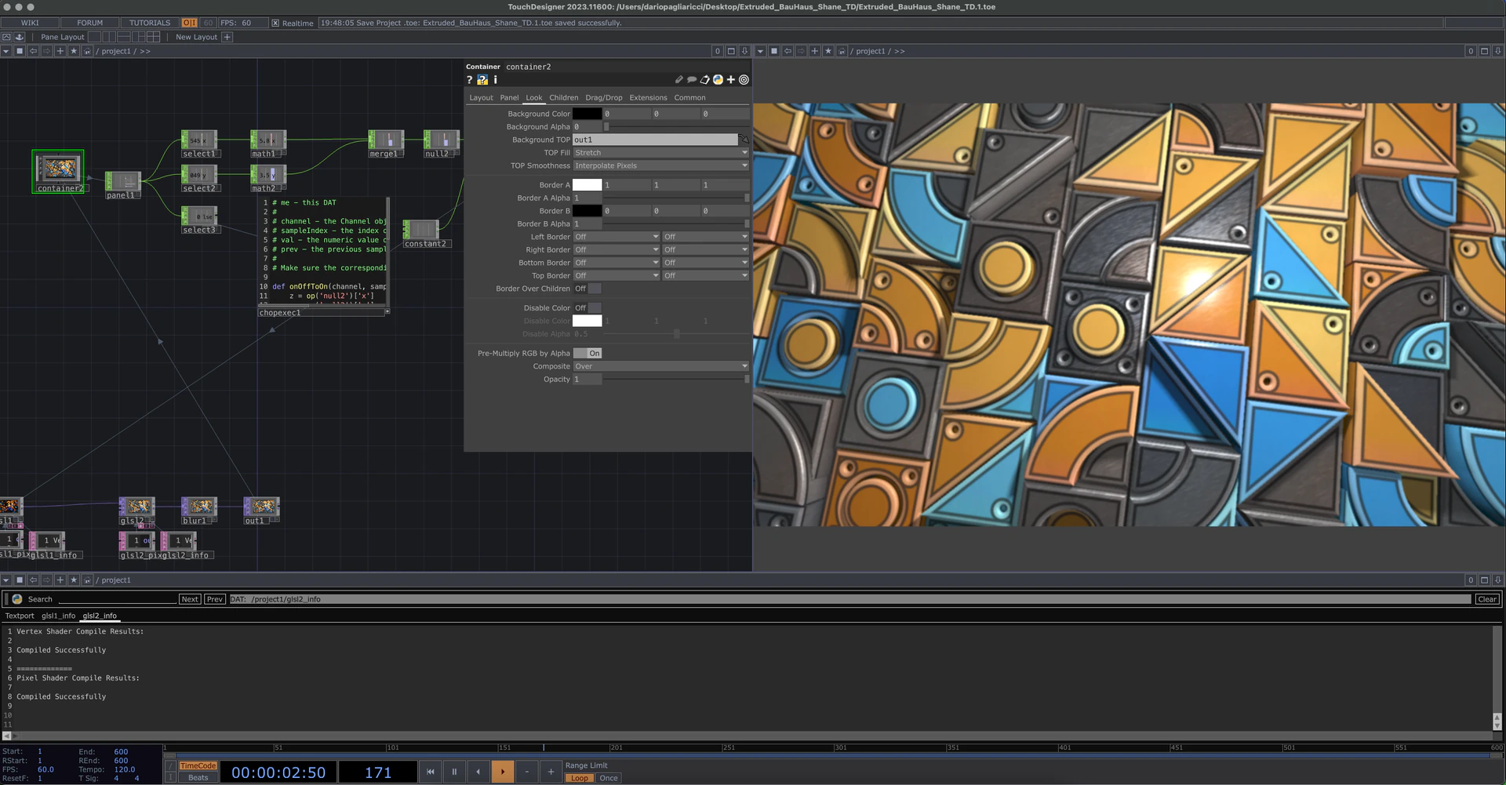Screen dimensions: 1506x785
Task: Switch range limit to Once
Action: coord(609,778)
